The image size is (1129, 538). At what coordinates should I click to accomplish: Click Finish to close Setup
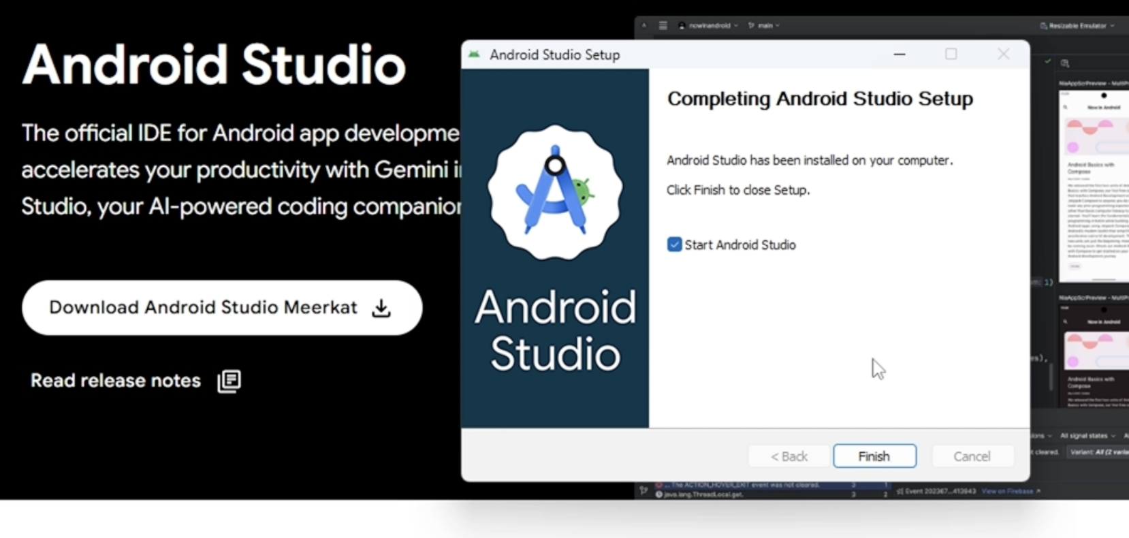(874, 456)
